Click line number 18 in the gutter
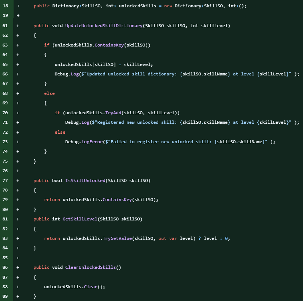 (x=5, y=6)
